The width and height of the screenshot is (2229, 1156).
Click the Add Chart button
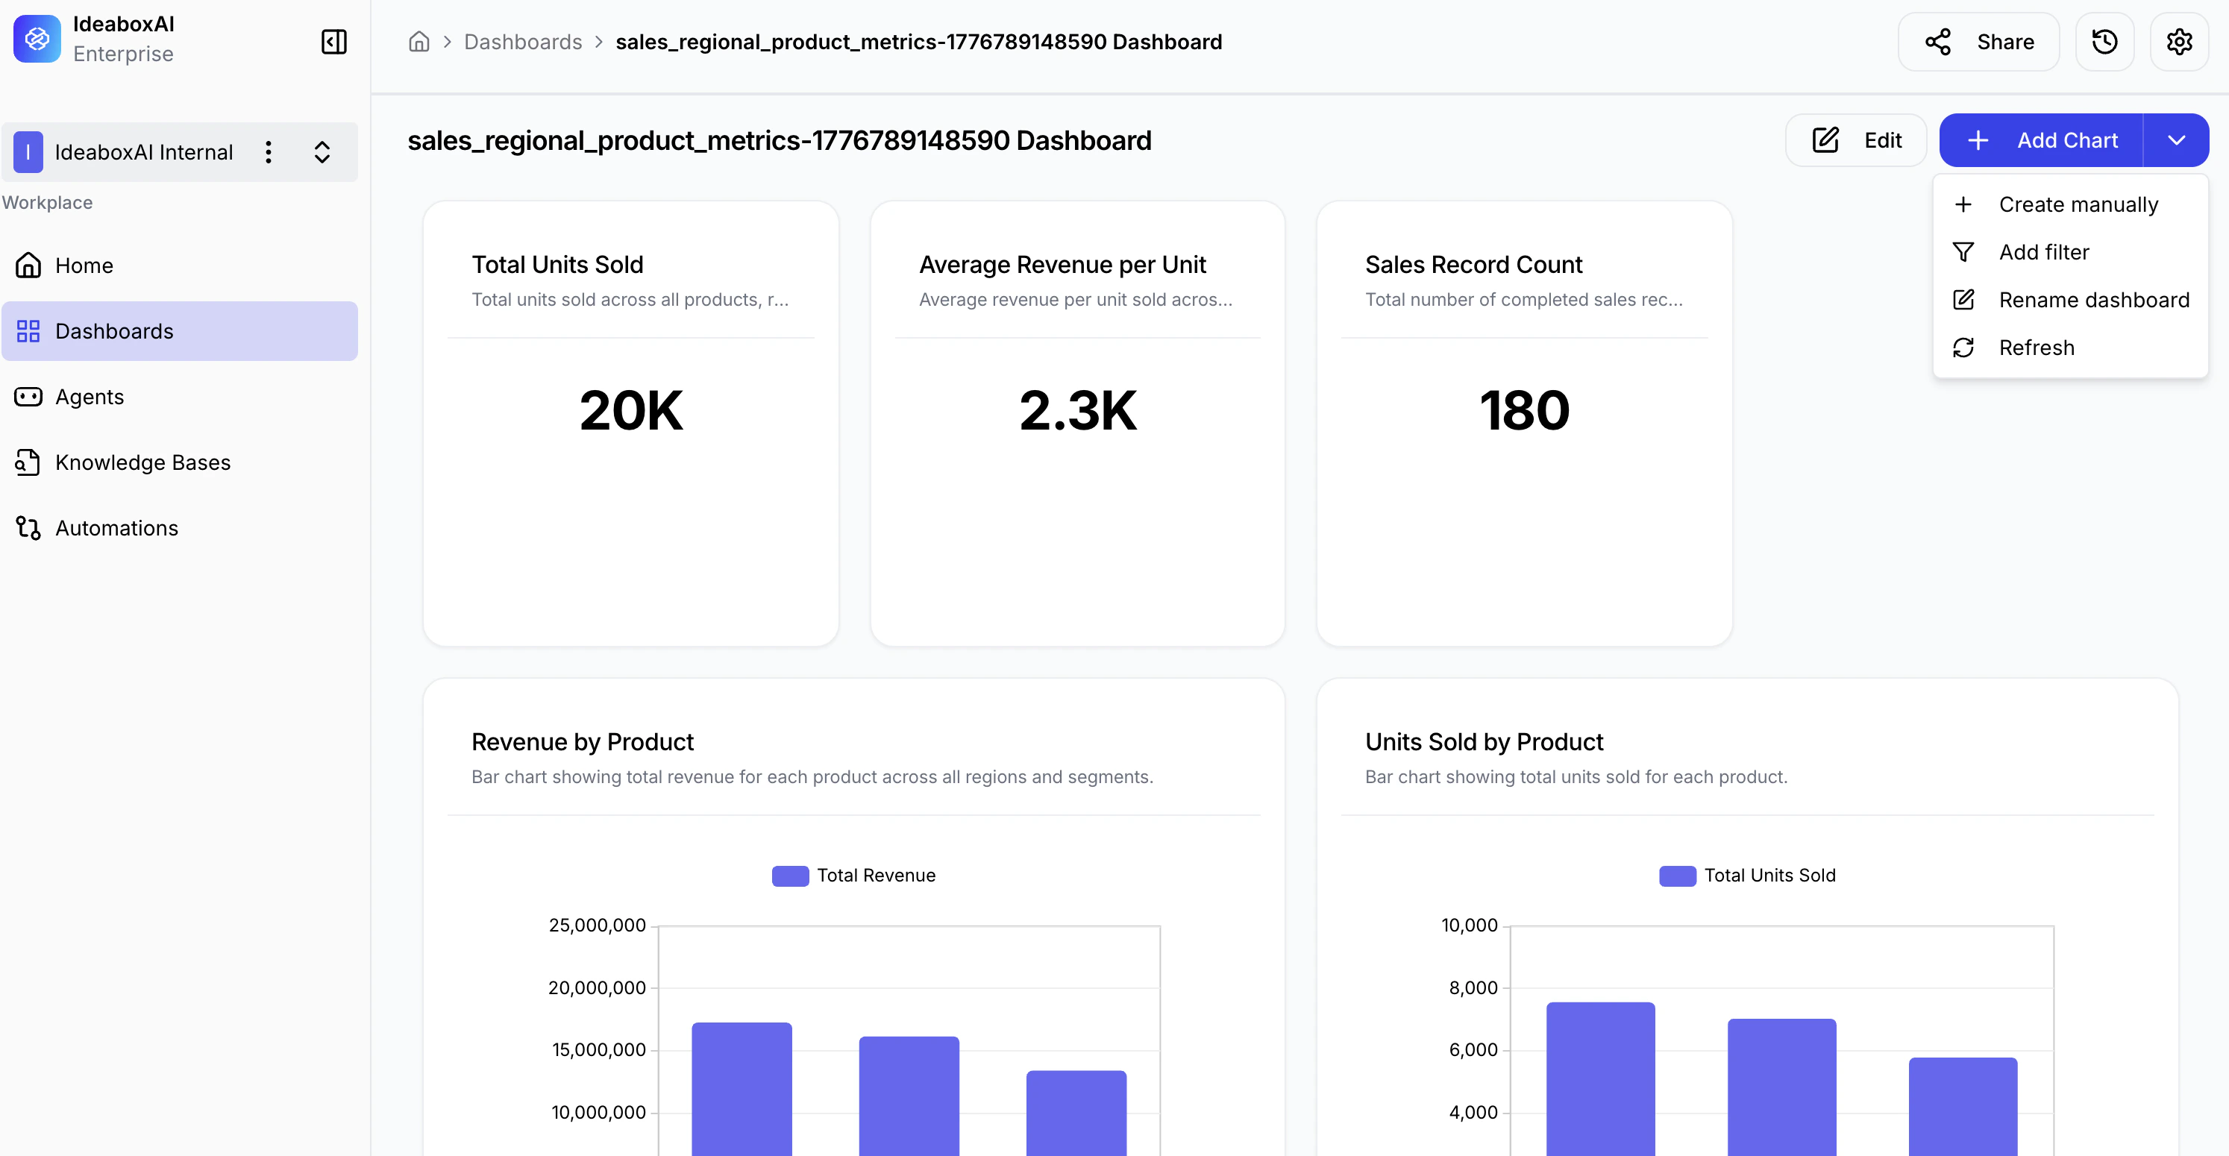2041,140
